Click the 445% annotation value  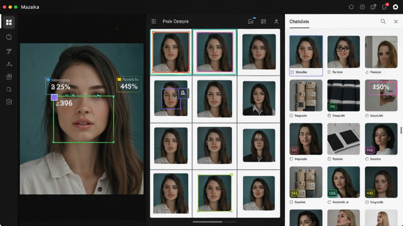point(129,87)
